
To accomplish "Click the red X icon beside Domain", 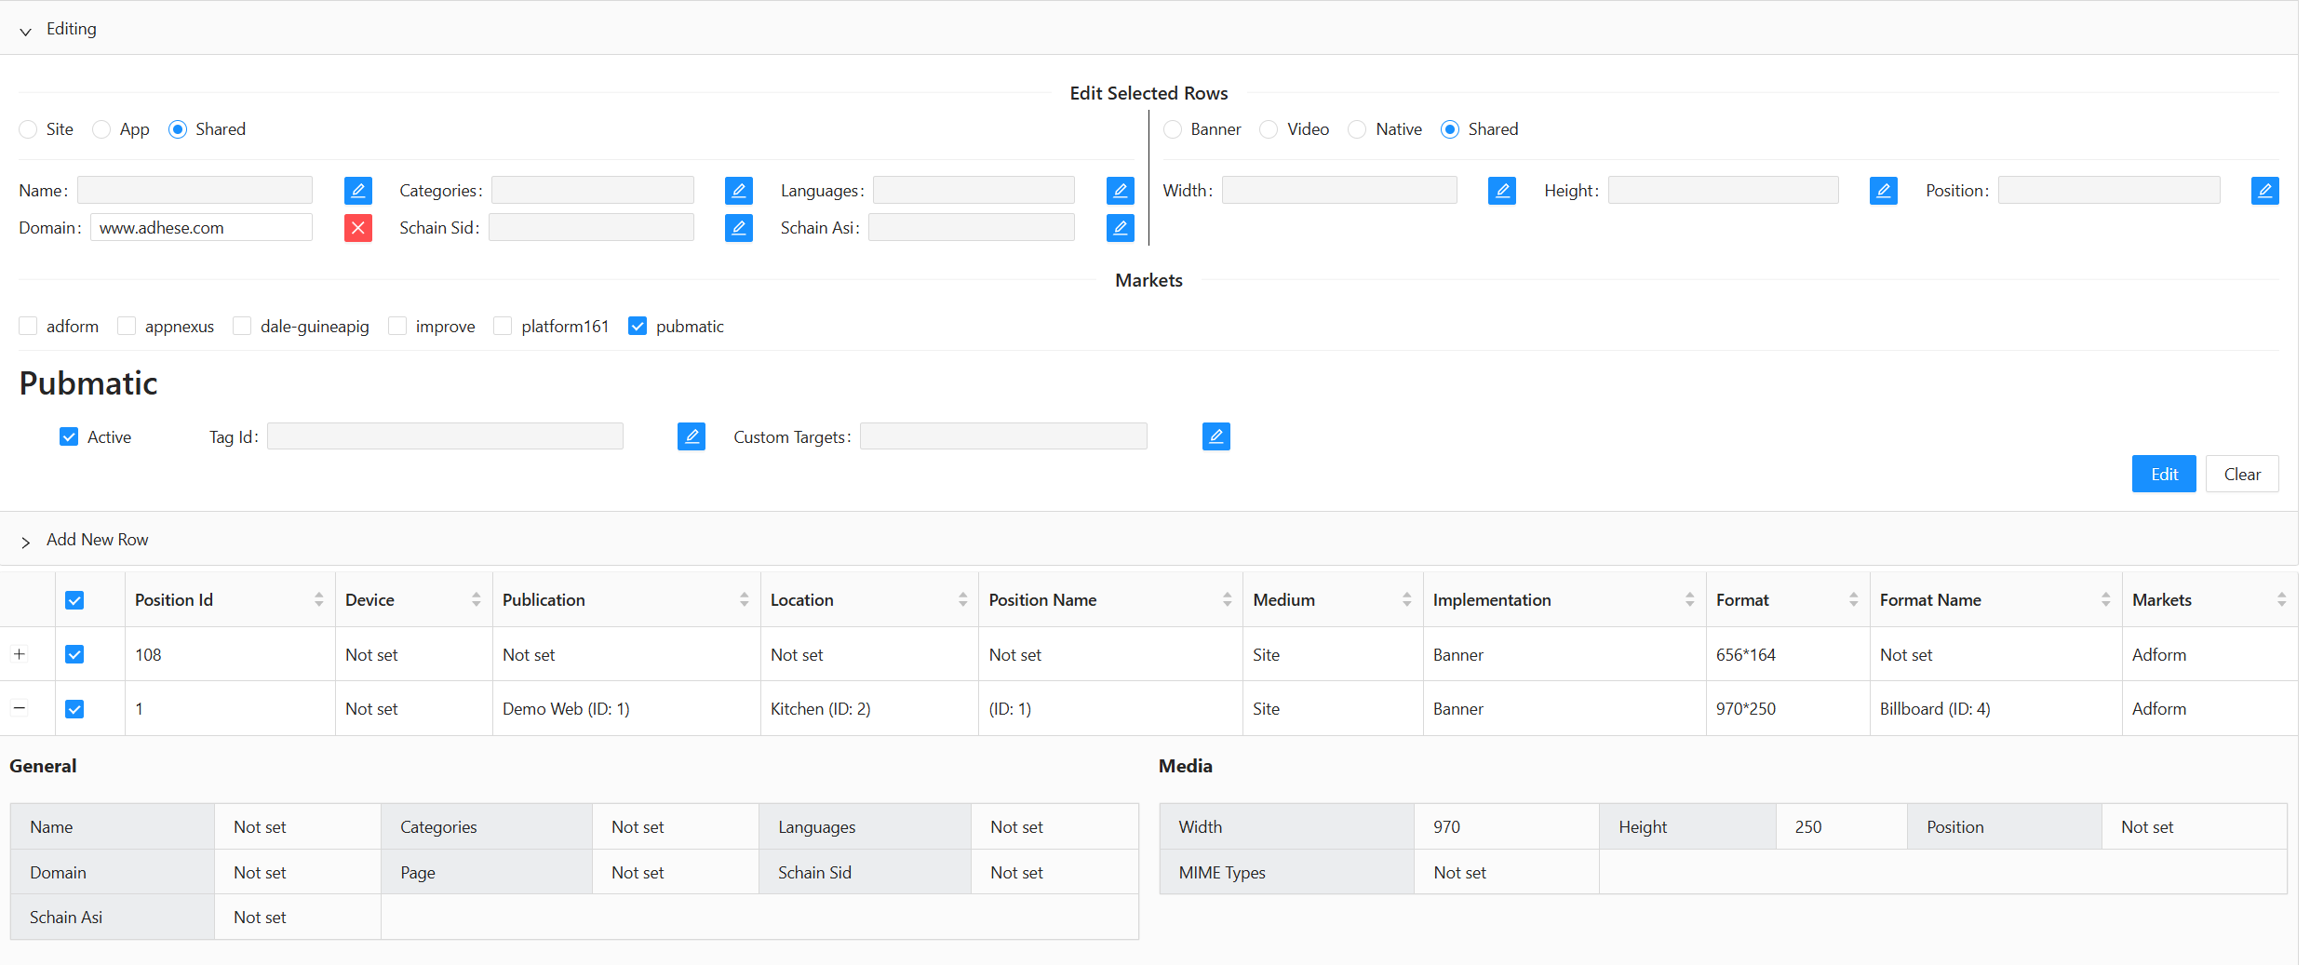I will (x=357, y=228).
